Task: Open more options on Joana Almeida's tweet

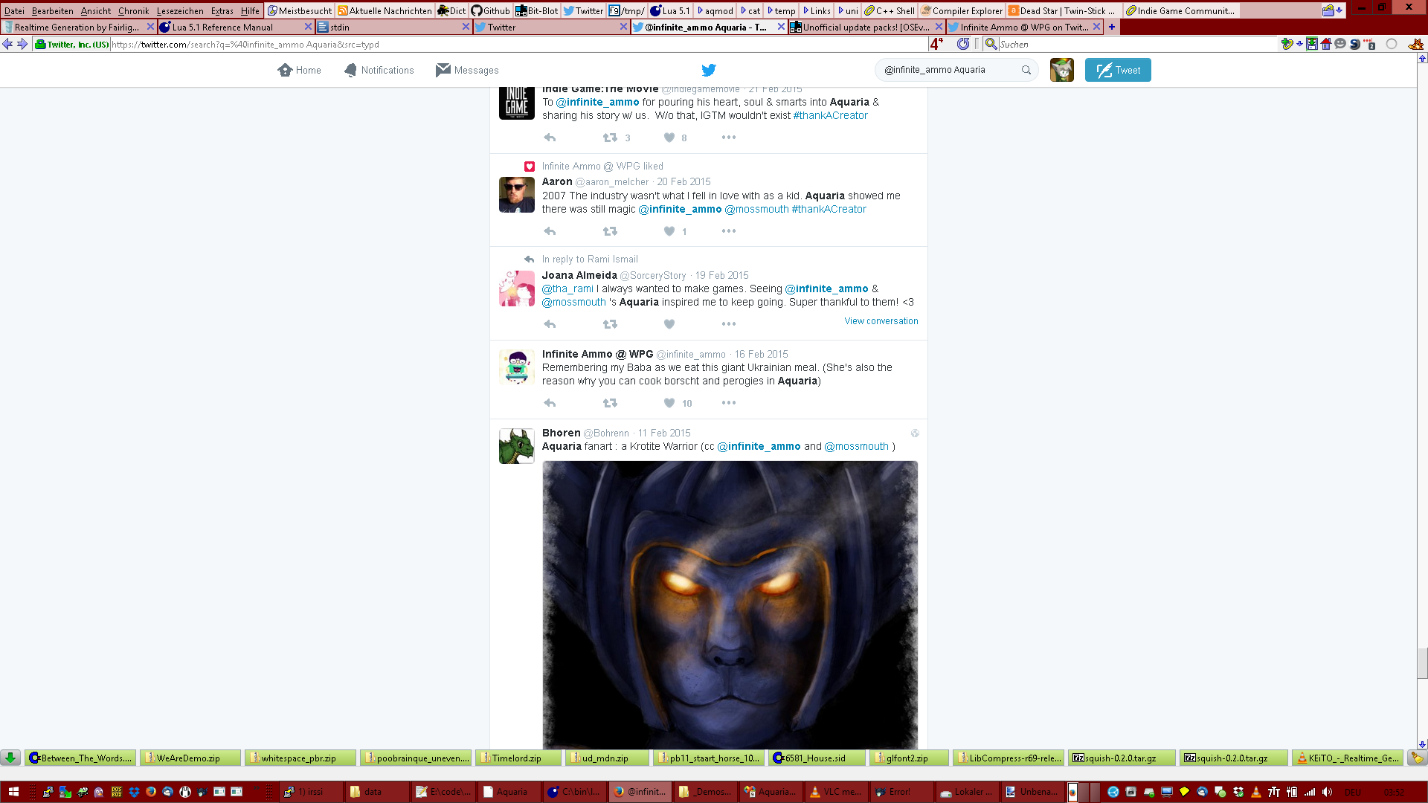Action: click(729, 324)
